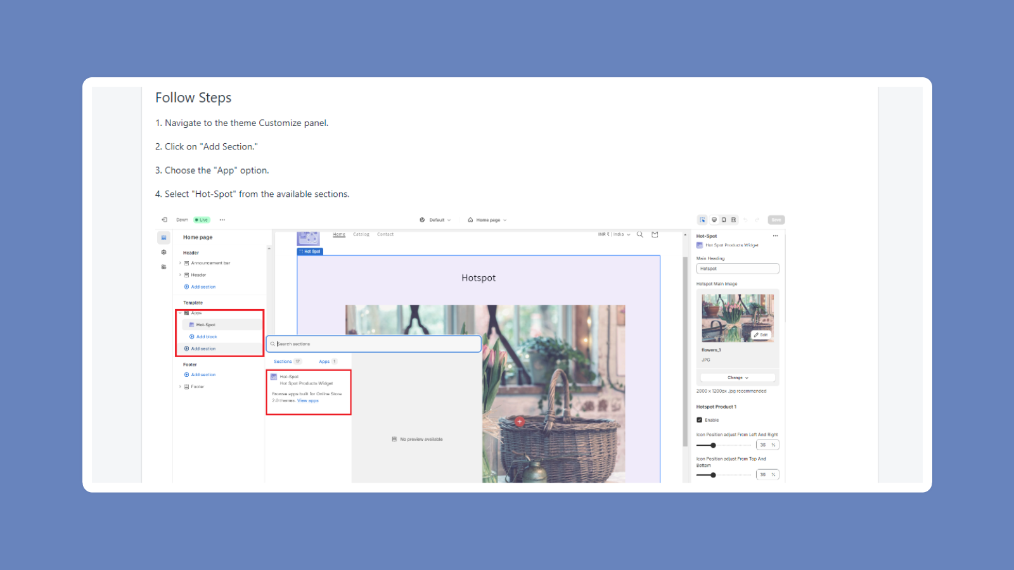Open fullscreen preview icon
1014x570 pixels.
(733, 220)
